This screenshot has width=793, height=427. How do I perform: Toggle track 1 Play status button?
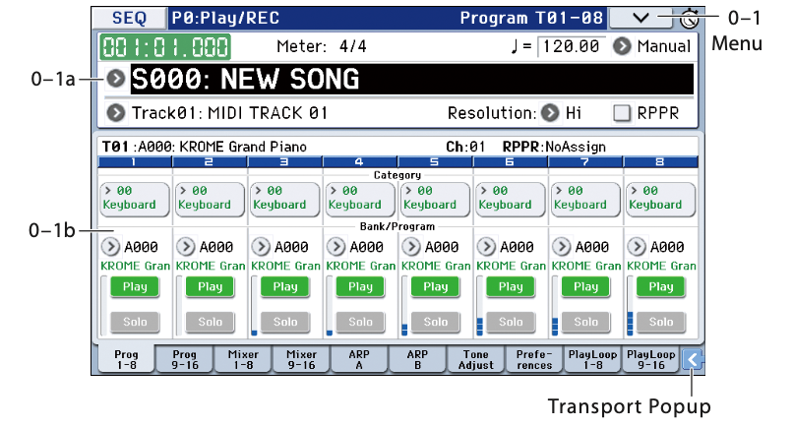(x=135, y=287)
